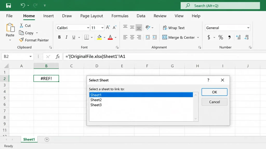Open the Review tab
The width and height of the screenshot is (266, 149).
pyautogui.click(x=160, y=16)
